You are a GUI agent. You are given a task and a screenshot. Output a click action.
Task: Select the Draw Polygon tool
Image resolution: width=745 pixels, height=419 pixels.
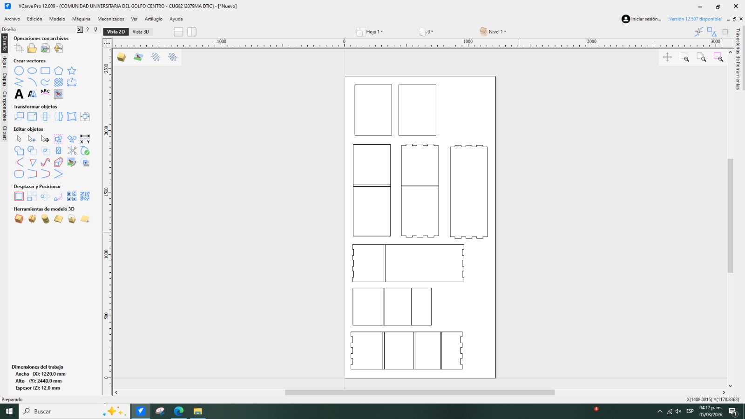58,71
